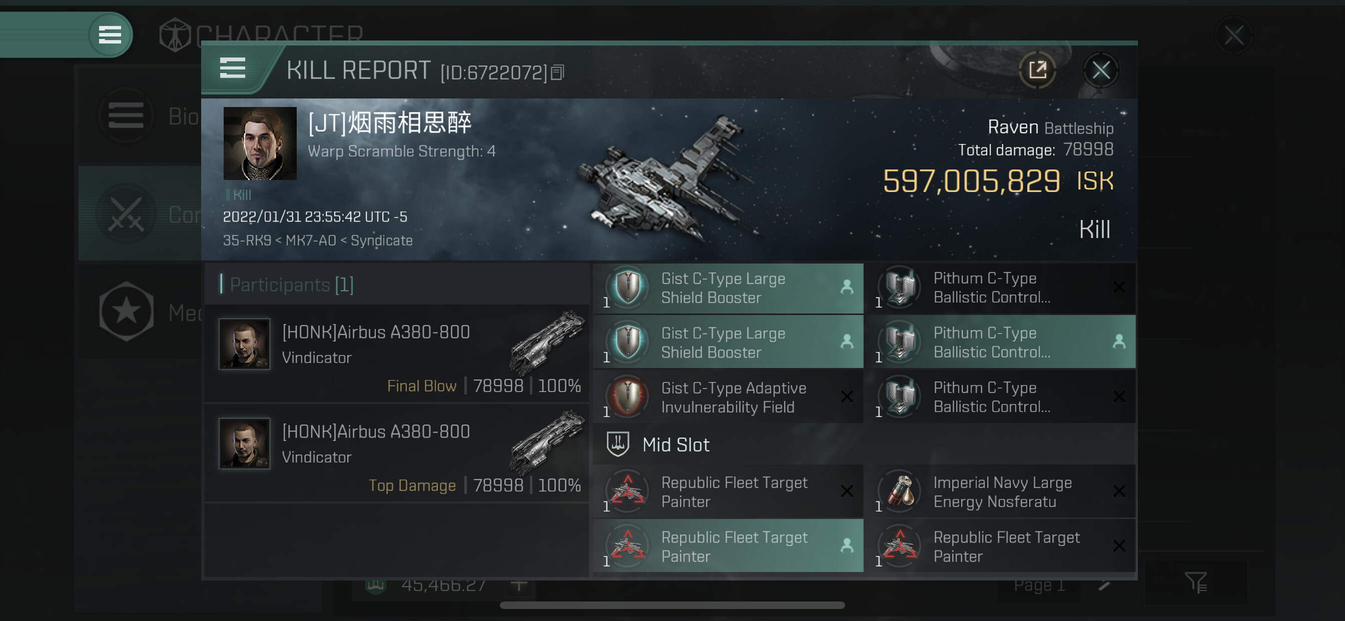Open the Kill Report hamburger menu
Screen dimensions: 1345x621
coord(232,68)
